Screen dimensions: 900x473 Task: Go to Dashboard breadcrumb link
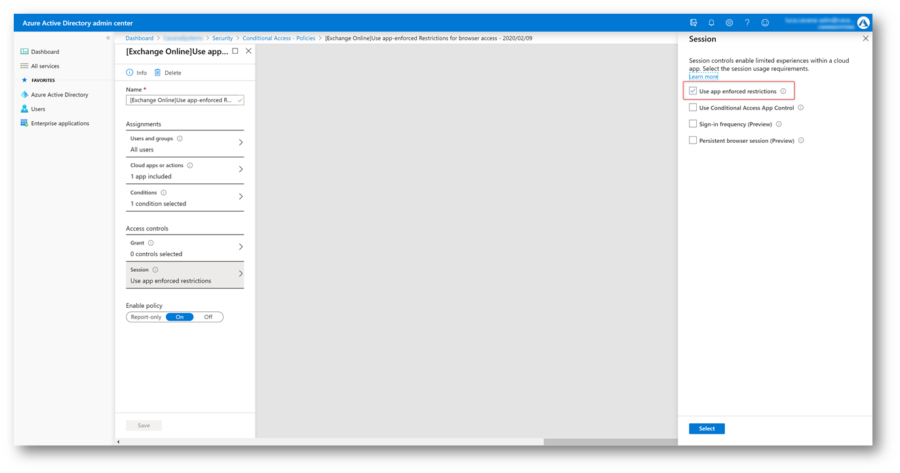[x=140, y=39]
